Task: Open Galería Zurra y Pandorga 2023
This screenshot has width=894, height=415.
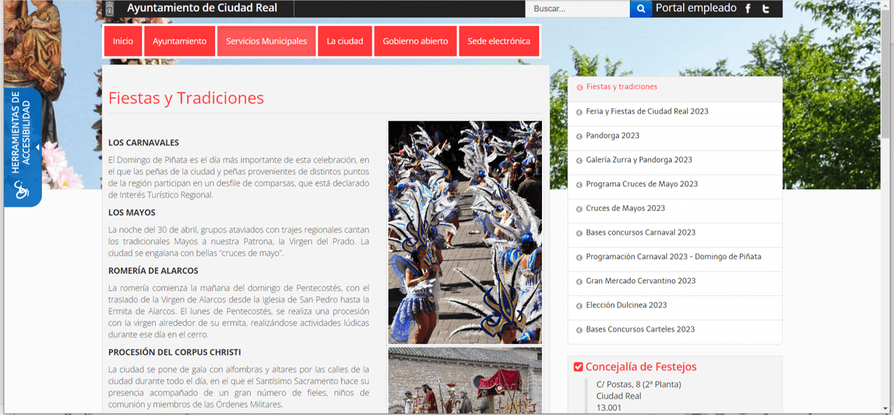Action: pyautogui.click(x=639, y=160)
